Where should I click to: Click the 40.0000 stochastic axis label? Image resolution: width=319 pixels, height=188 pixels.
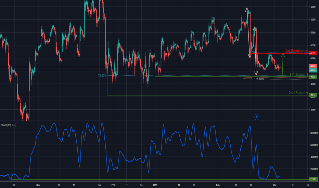[x=314, y=157]
